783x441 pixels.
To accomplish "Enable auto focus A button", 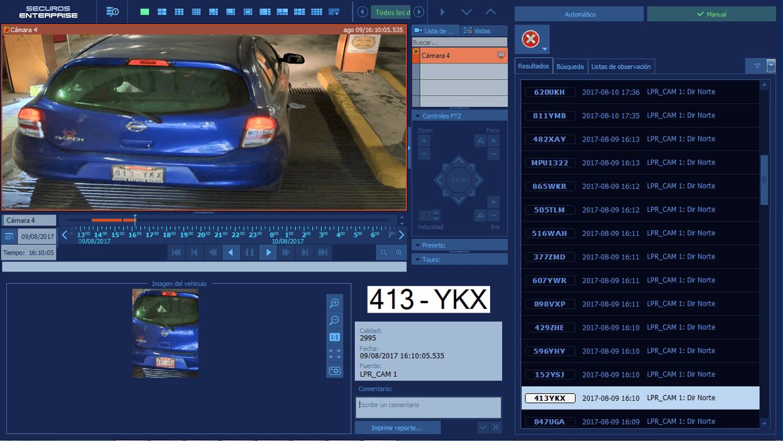I will click(x=480, y=141).
